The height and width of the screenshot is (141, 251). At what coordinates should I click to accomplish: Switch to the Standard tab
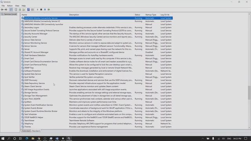point(36,131)
